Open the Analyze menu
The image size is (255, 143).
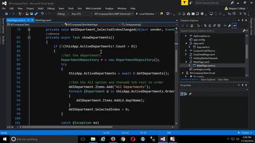[109, 8]
